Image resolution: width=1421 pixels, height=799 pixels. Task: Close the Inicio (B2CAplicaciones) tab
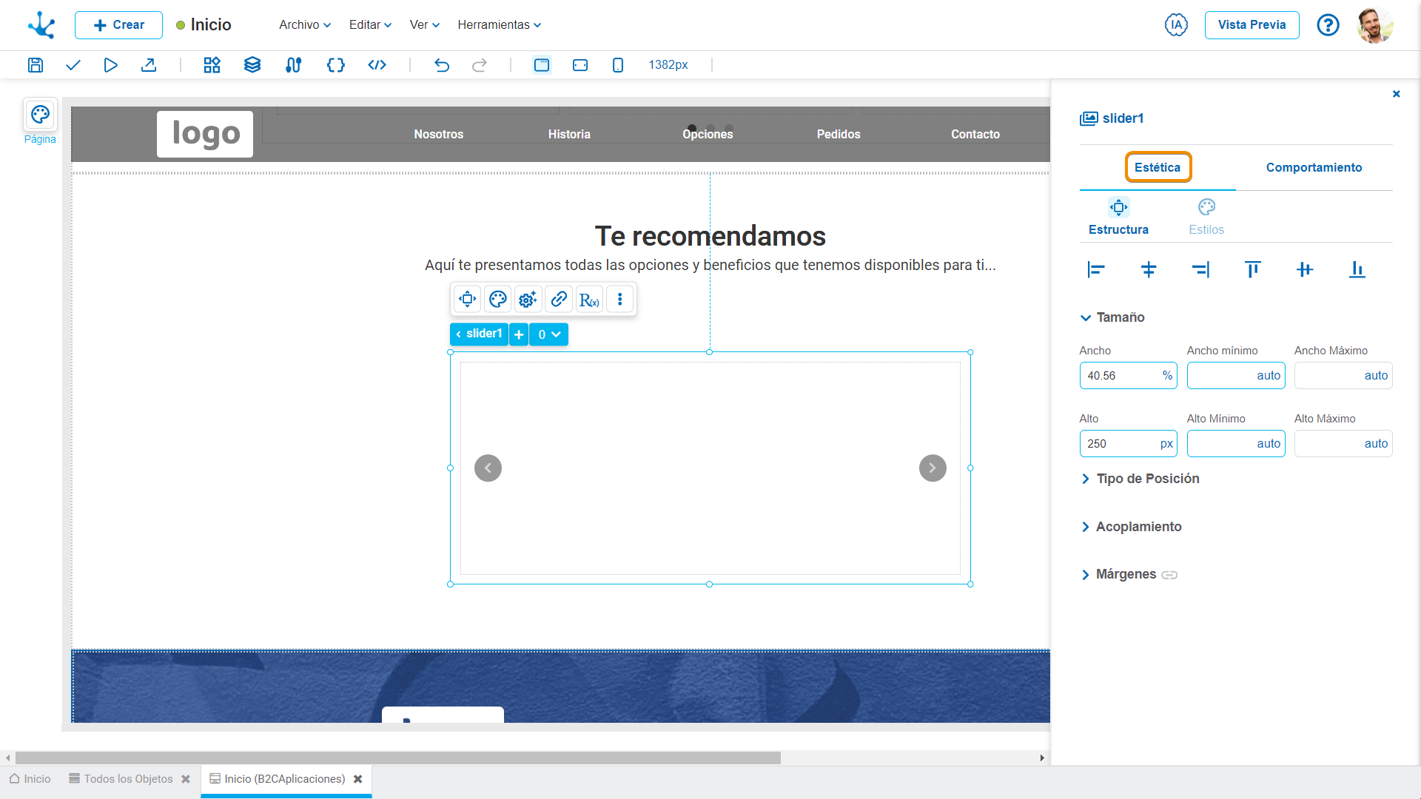[358, 779]
